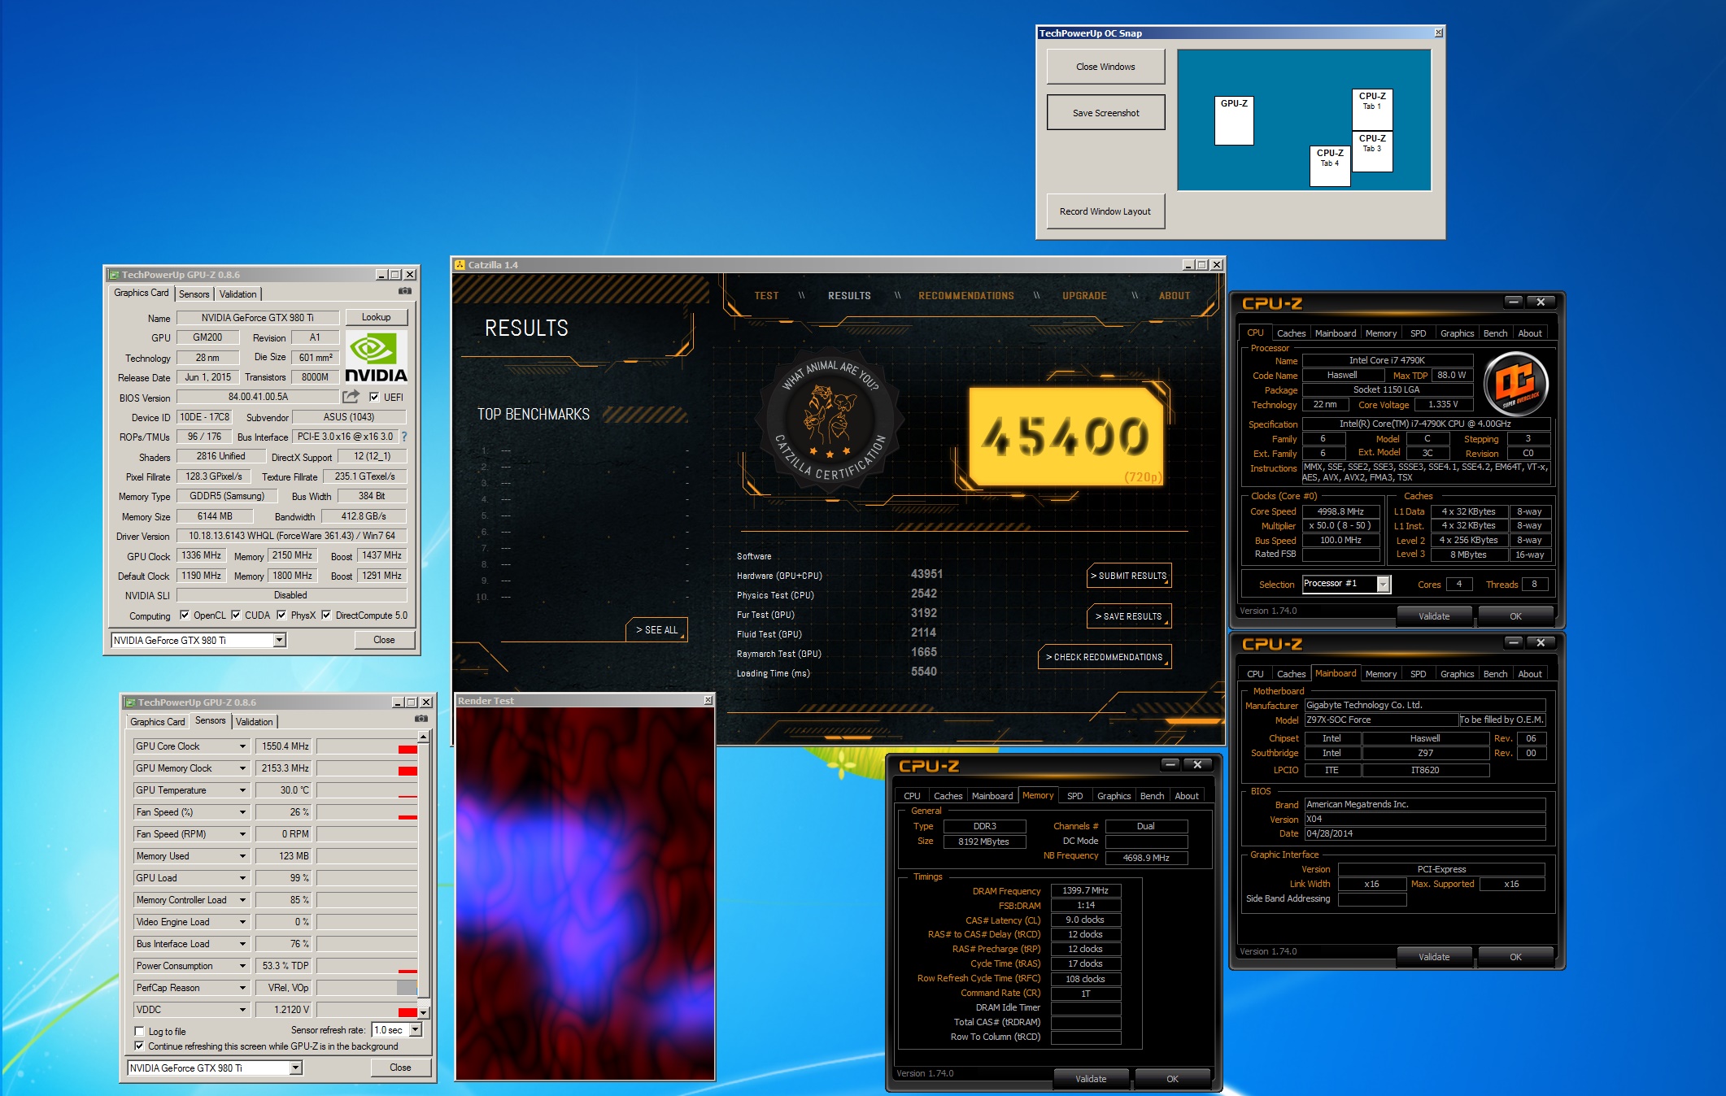Click OK in CPU-Z CPU window
Screen dimensions: 1726x1096
[x=1515, y=616]
